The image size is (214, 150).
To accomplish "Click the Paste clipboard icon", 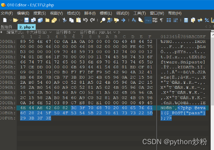I will click(78, 20).
